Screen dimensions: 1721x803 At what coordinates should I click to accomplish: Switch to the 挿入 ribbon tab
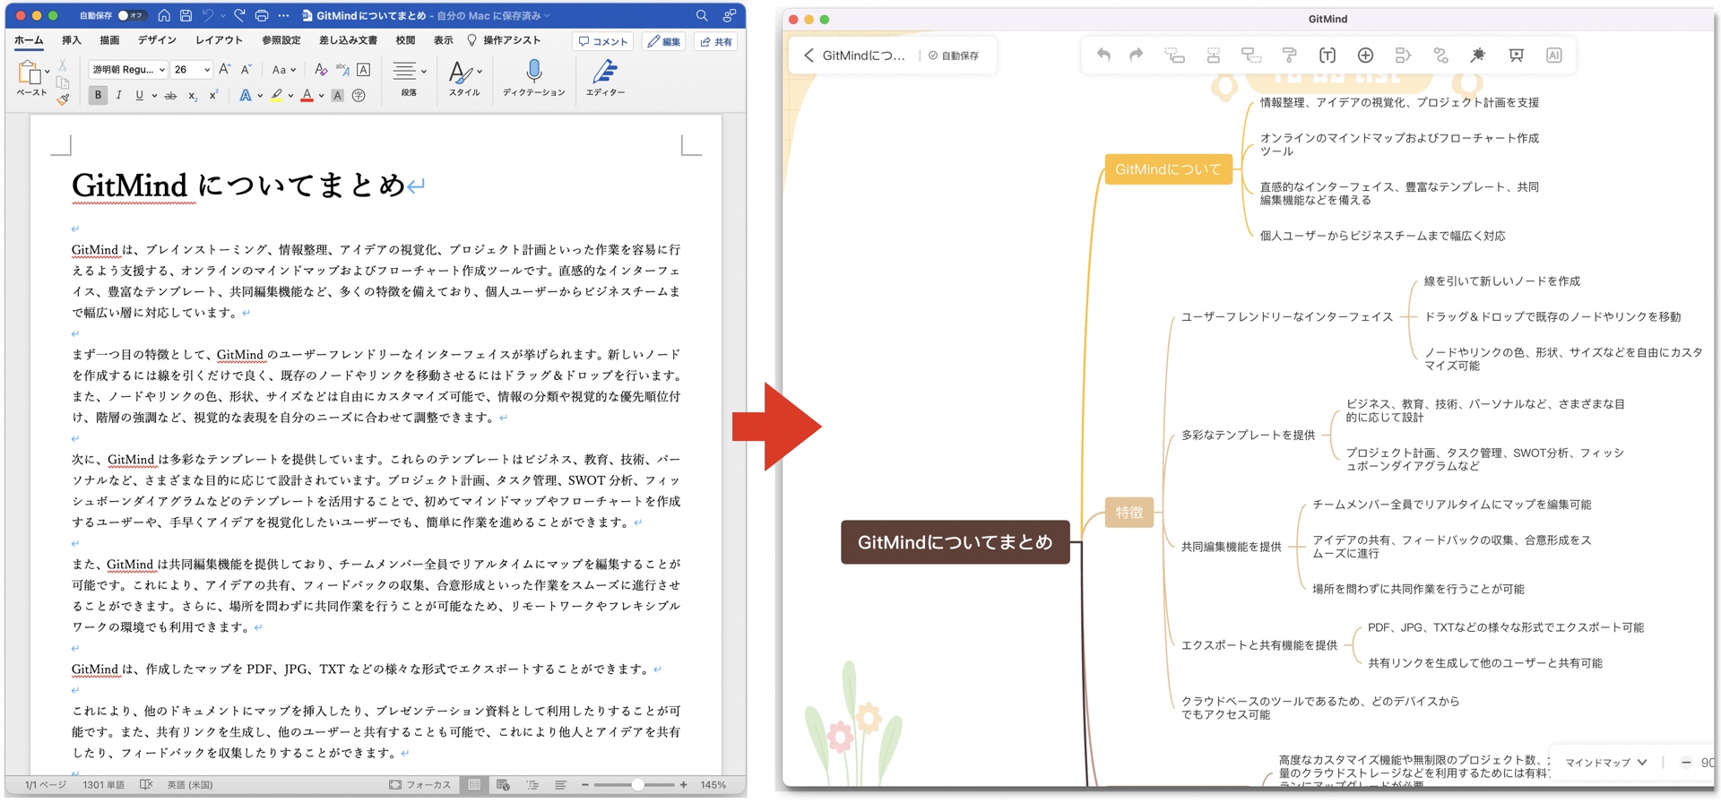(71, 40)
